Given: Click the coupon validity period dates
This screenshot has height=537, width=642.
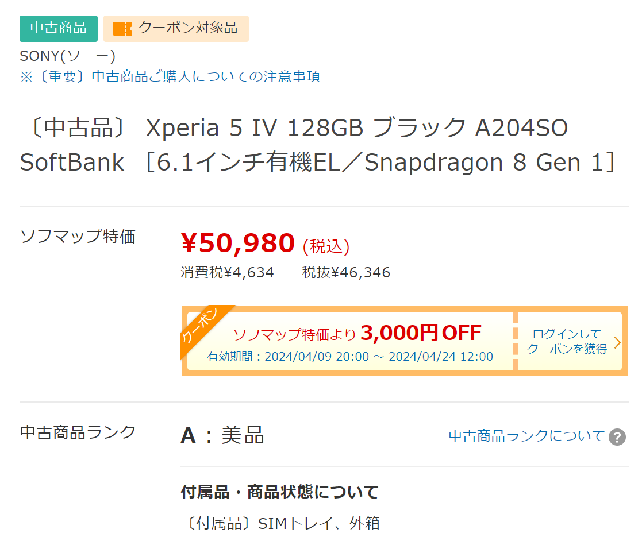Looking at the screenshot, I should (x=350, y=357).
